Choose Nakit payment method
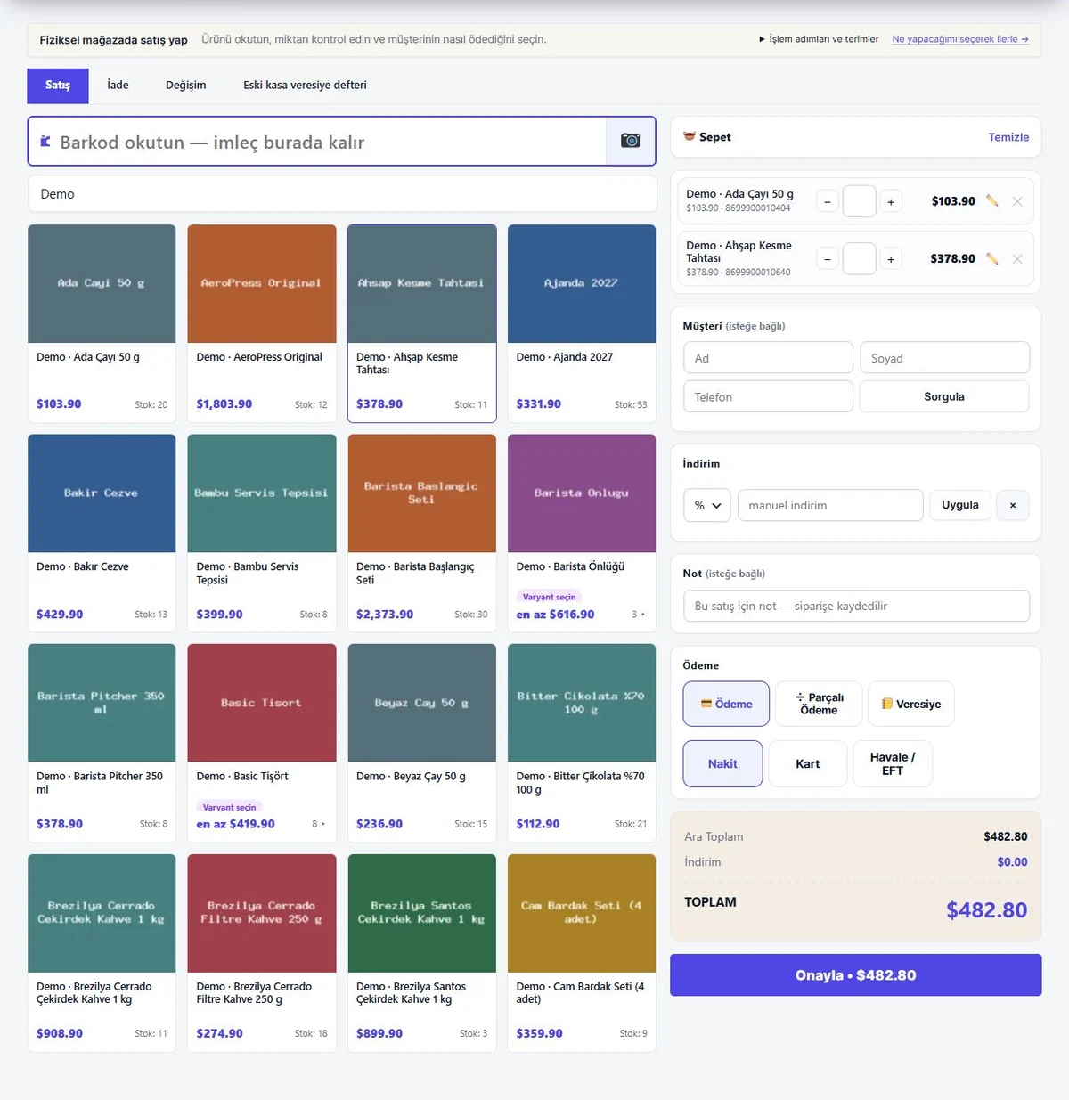 pos(722,763)
